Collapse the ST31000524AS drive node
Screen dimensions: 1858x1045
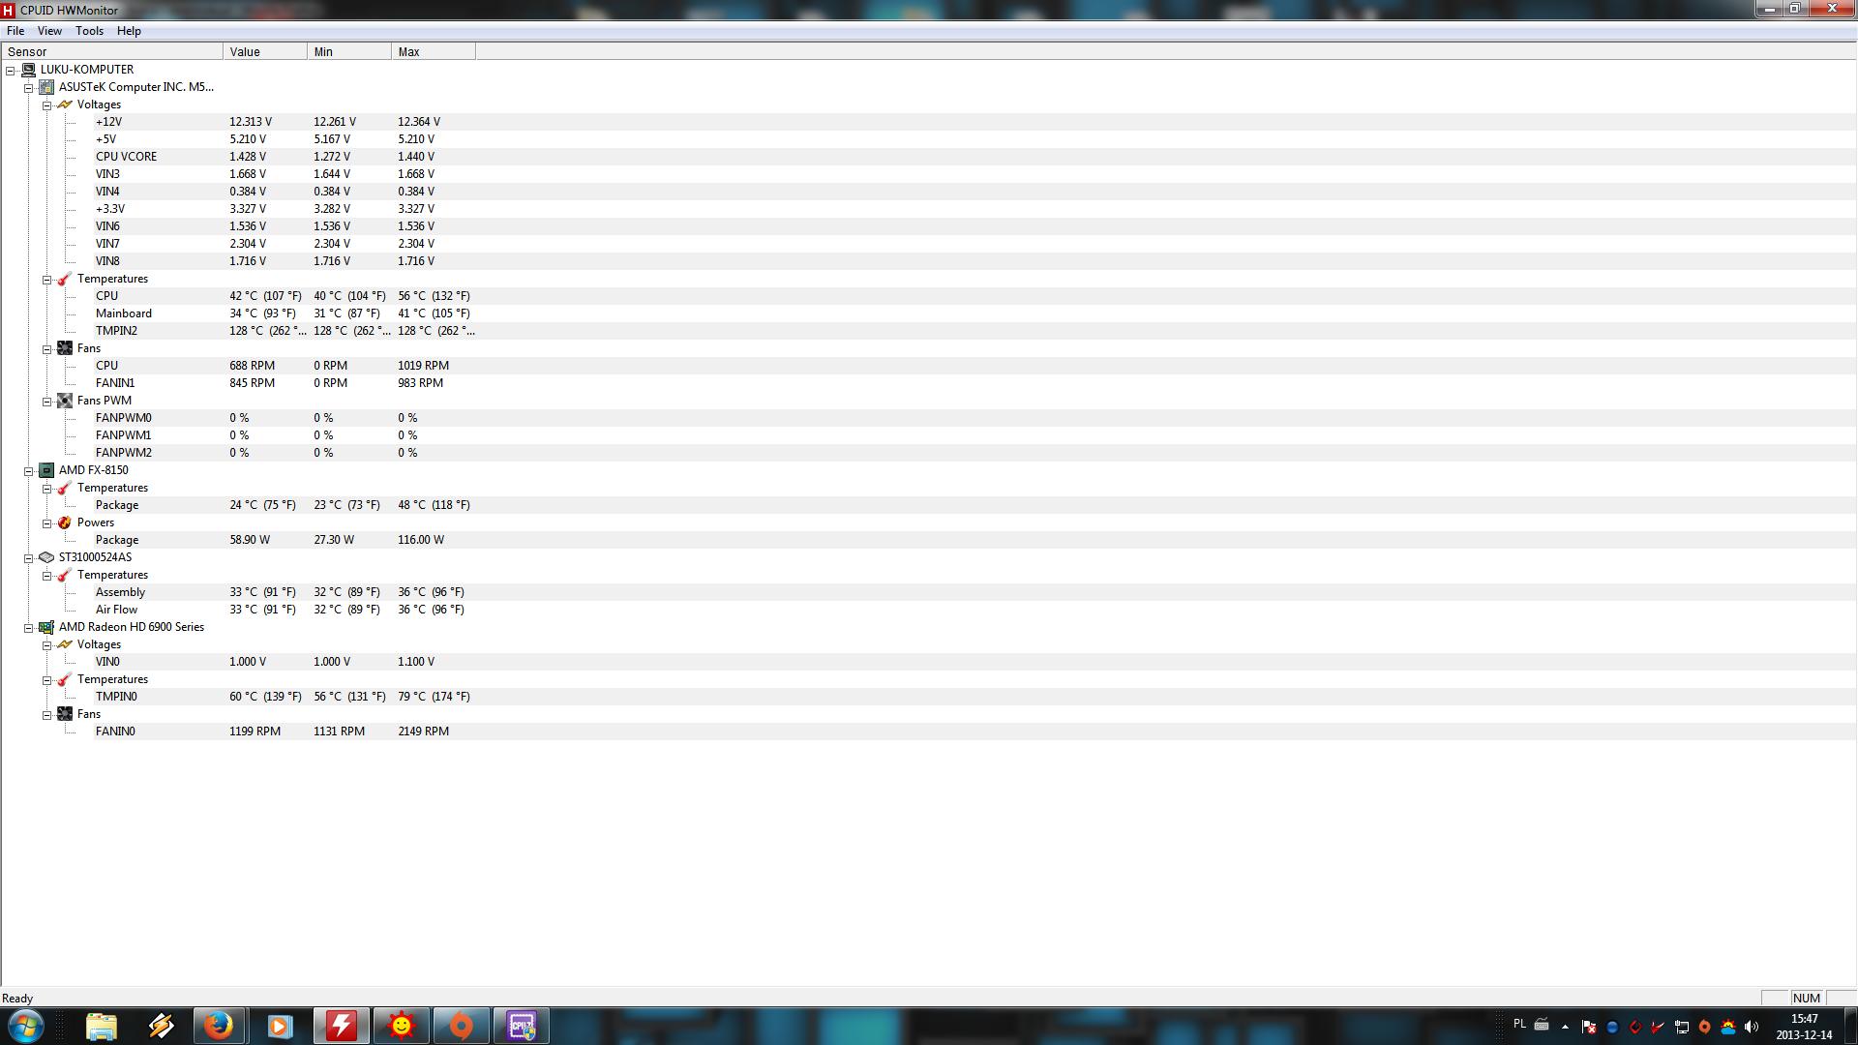click(29, 557)
